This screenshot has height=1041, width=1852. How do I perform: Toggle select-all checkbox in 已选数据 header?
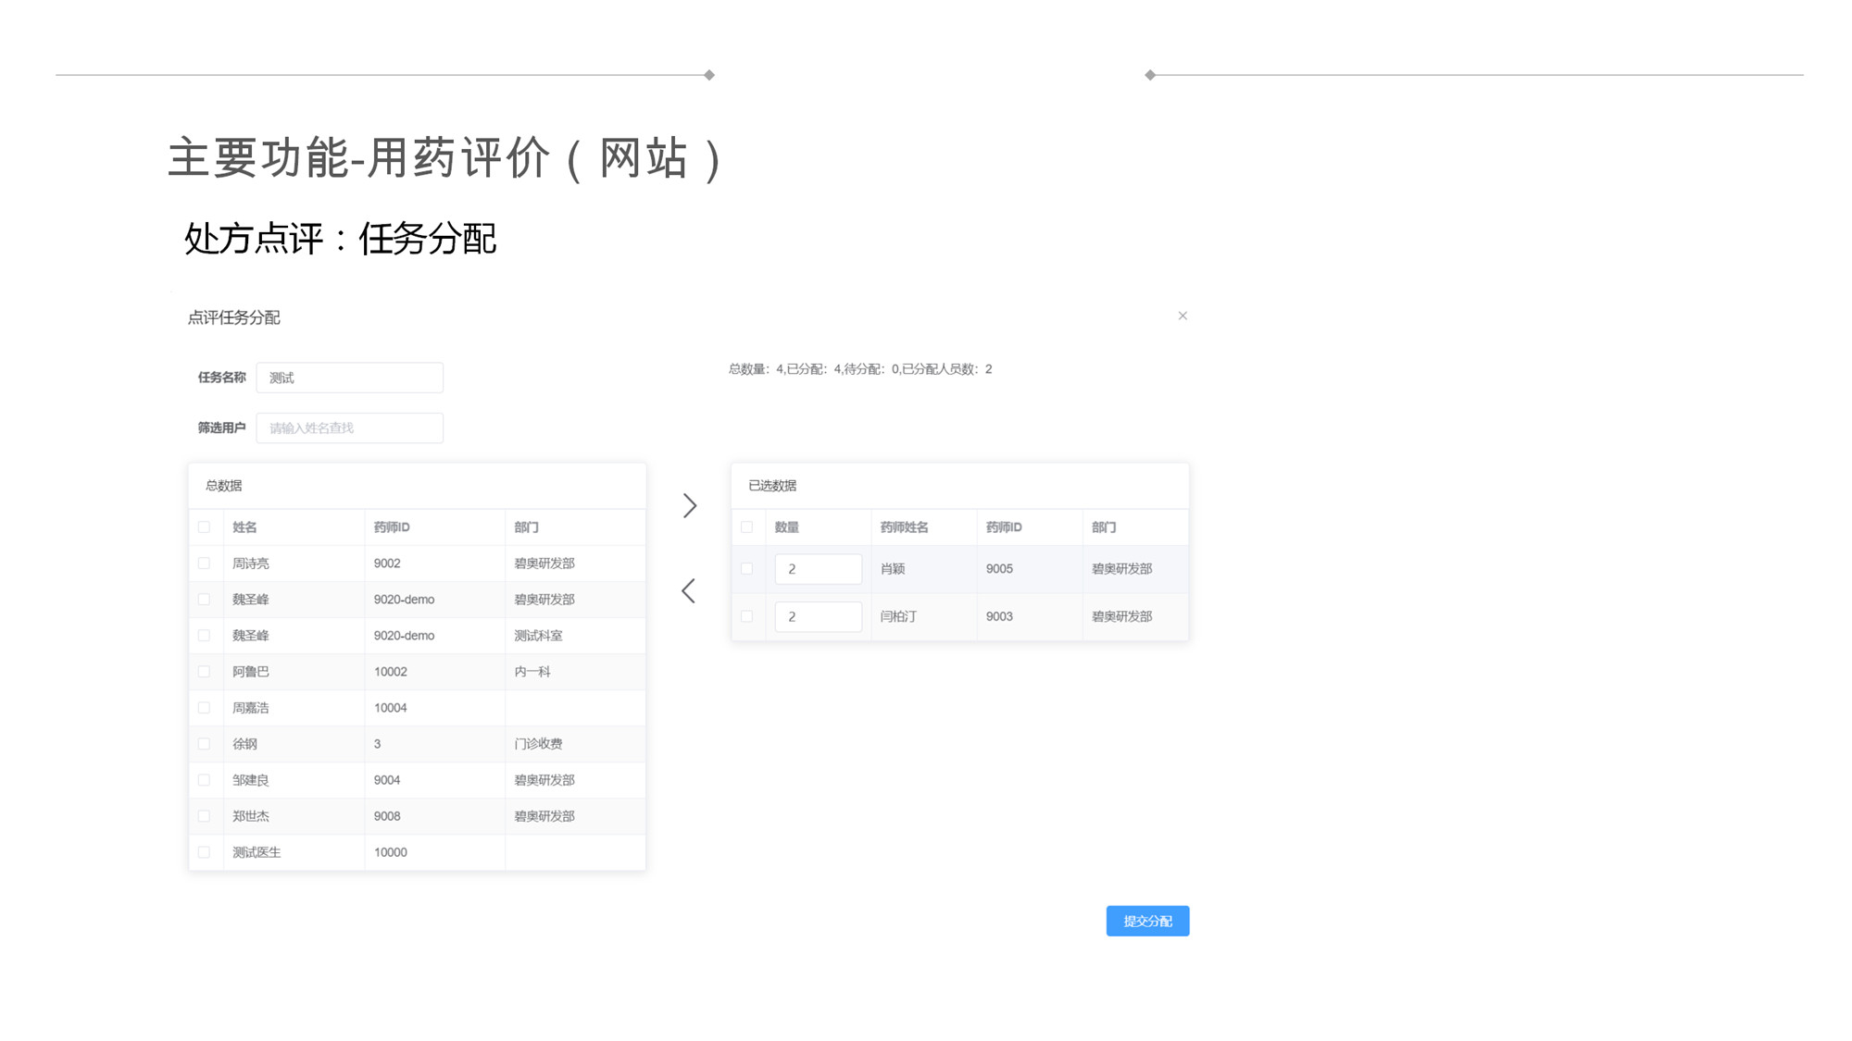pos(746,527)
